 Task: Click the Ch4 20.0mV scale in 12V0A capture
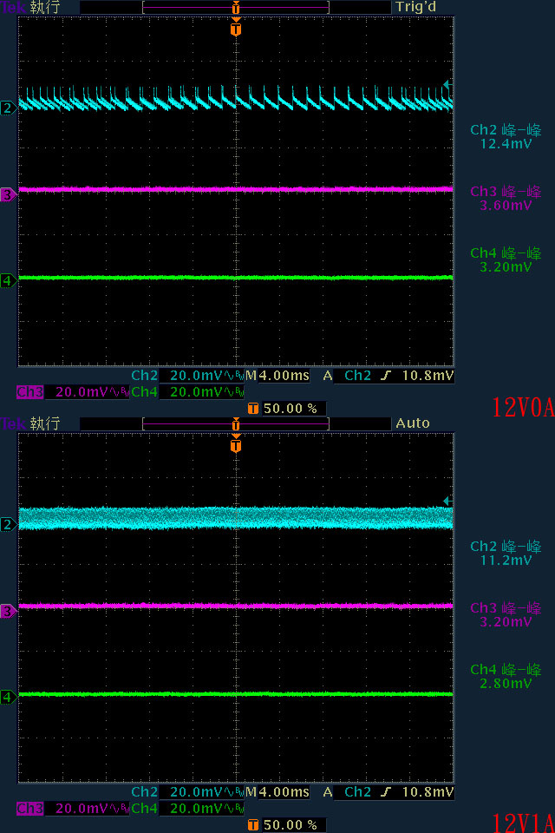pyautogui.click(x=187, y=392)
